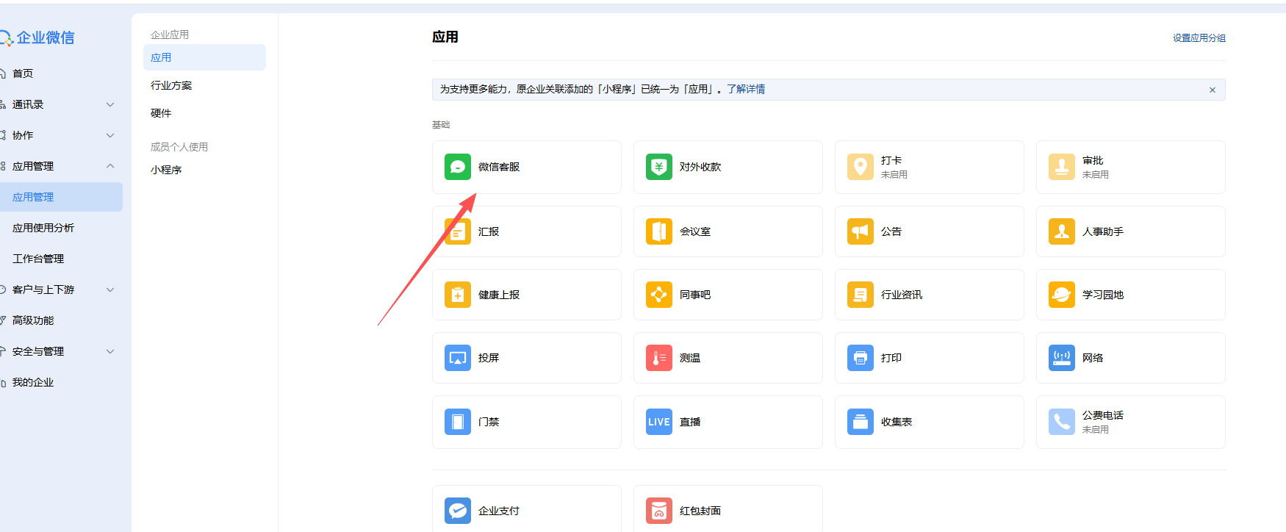Open the 会议室 door icon
The height and width of the screenshot is (532, 1286).
click(x=659, y=231)
